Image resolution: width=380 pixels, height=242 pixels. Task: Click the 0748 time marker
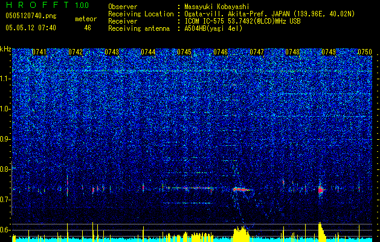click(x=292, y=52)
